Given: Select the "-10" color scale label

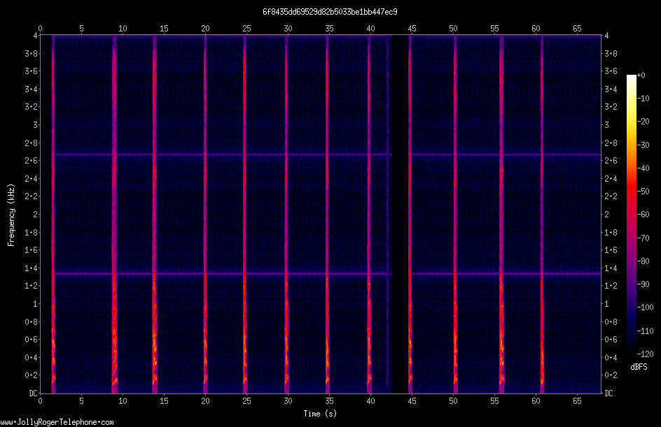Looking at the screenshot, I should pos(643,99).
